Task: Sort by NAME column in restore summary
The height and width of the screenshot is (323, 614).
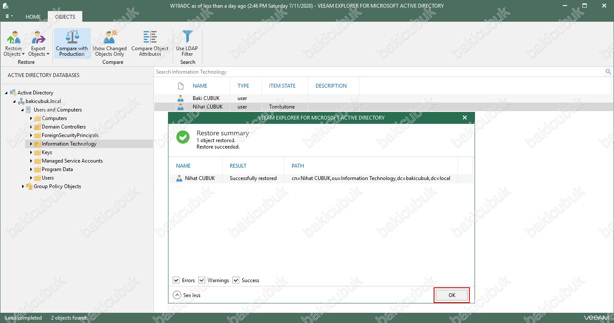Action: click(183, 166)
